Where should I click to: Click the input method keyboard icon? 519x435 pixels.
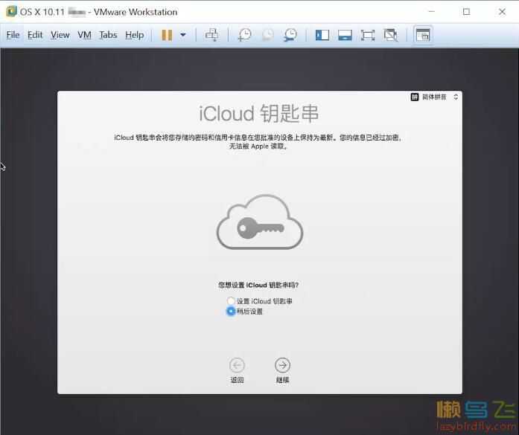pos(415,97)
